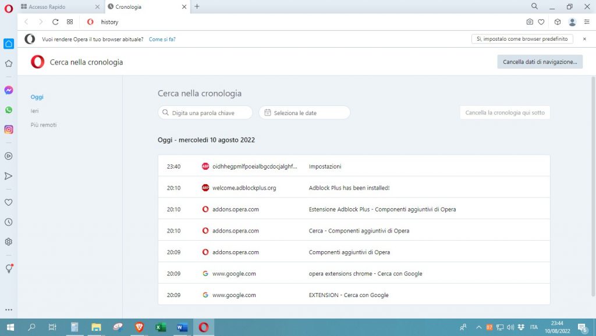The image size is (596, 336).
Task: Open the Adblock Plus has been installed entry
Action: click(349, 188)
